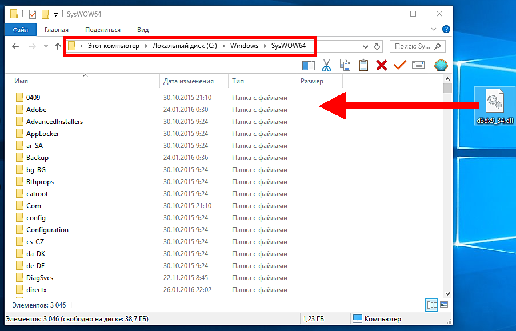Click the orange checkmark Properties icon
Viewport: 516px width, 331px height.
399,65
